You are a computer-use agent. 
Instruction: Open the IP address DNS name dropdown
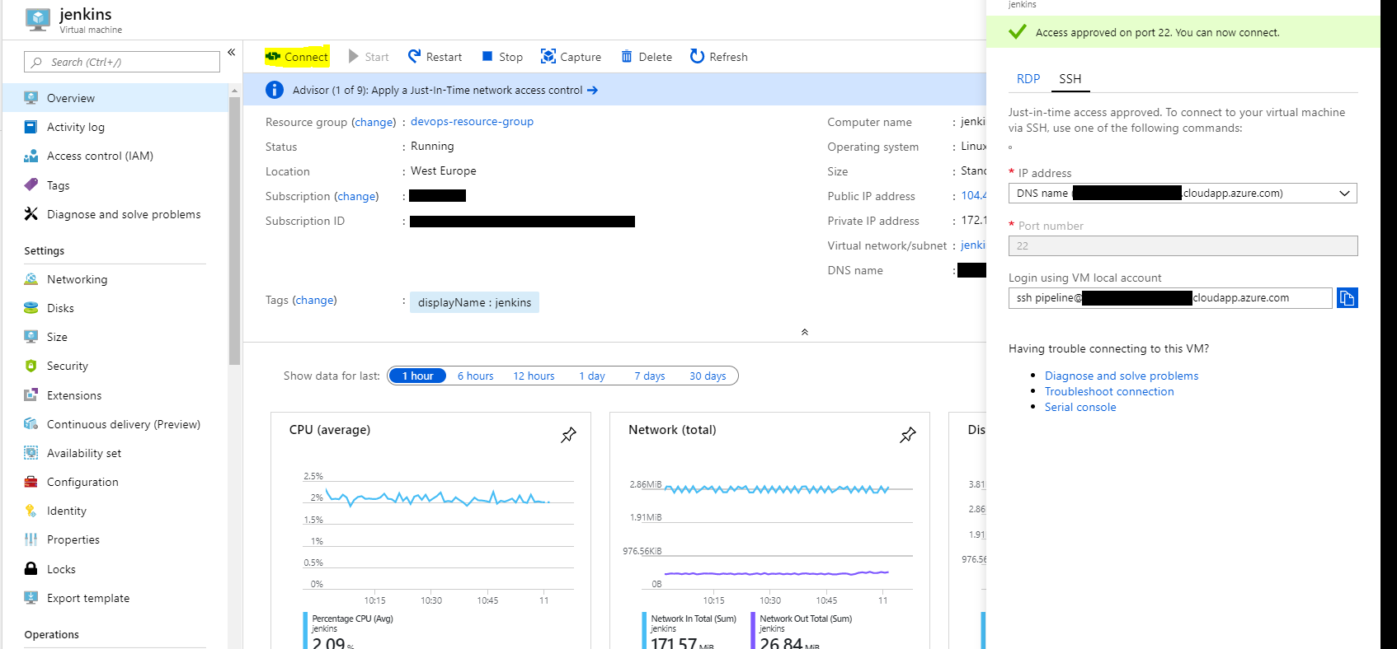pyautogui.click(x=1183, y=194)
